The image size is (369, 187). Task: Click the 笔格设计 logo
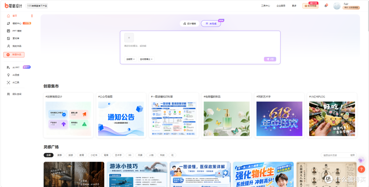coord(13,6)
